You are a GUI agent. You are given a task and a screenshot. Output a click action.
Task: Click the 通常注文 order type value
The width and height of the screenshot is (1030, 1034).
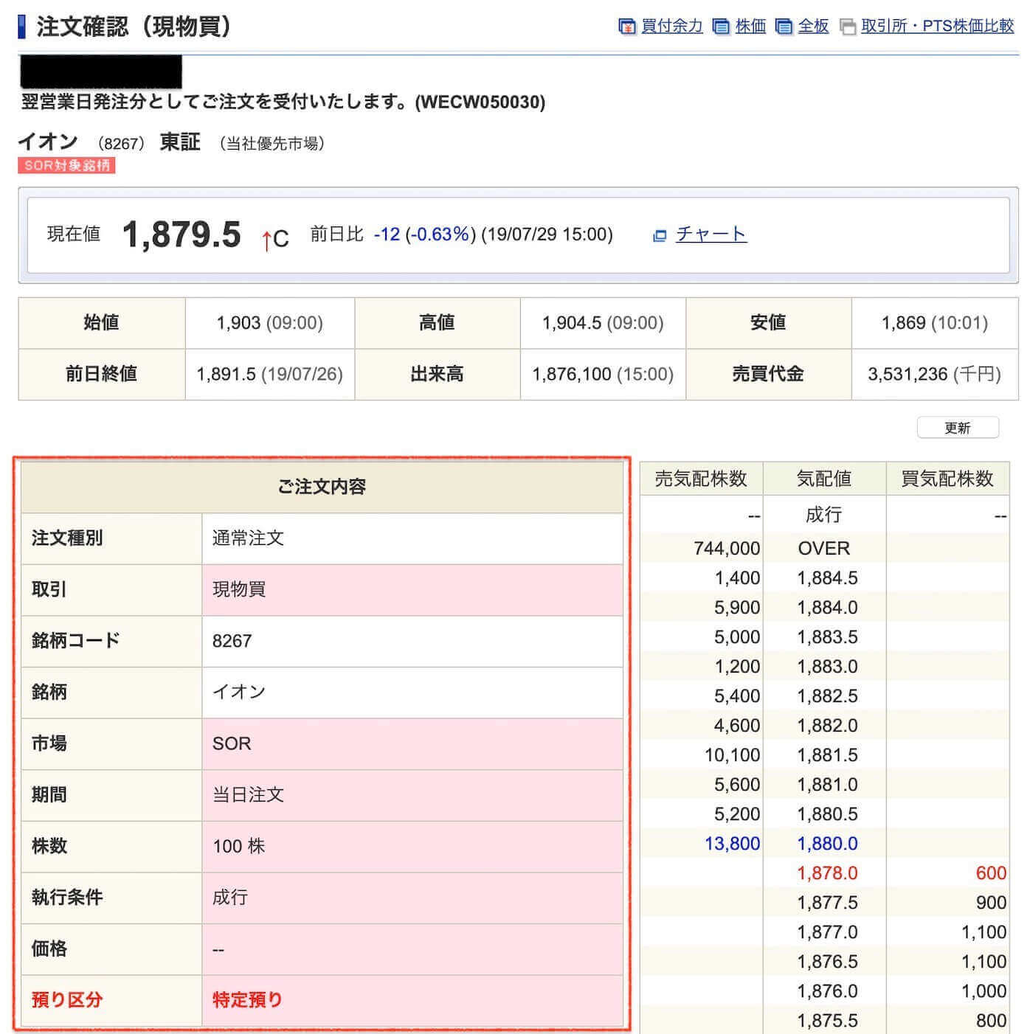248,538
